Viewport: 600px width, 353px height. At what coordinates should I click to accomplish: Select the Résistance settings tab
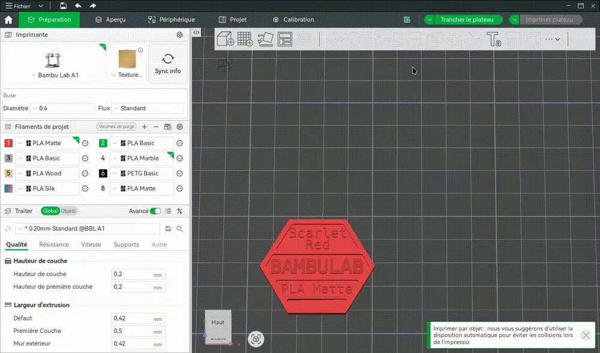pos(54,245)
